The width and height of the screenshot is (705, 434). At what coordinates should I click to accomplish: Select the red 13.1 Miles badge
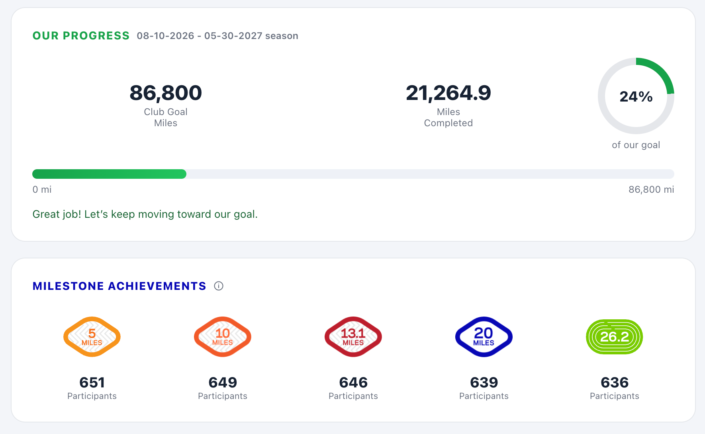[x=353, y=337]
